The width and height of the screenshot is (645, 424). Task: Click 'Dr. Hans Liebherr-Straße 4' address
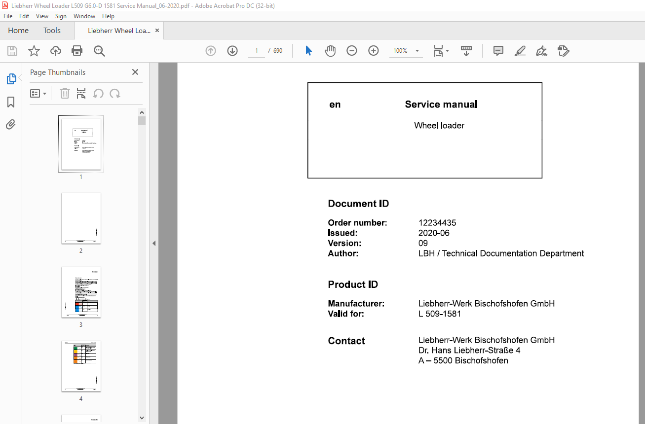(469, 351)
